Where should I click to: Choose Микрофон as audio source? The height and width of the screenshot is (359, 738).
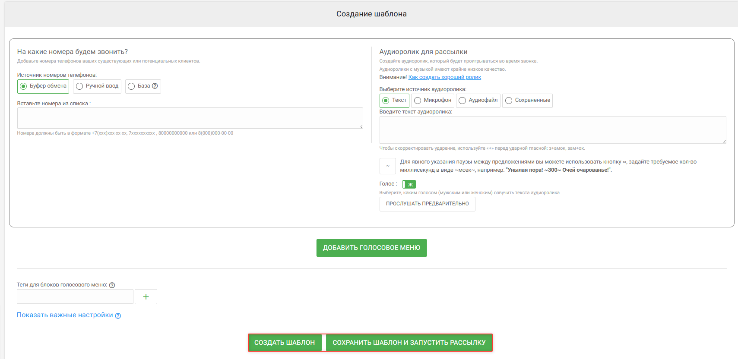coord(433,101)
